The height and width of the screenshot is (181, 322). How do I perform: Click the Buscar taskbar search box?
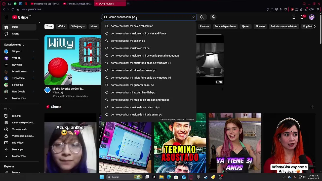pyautogui.click(x=125, y=177)
